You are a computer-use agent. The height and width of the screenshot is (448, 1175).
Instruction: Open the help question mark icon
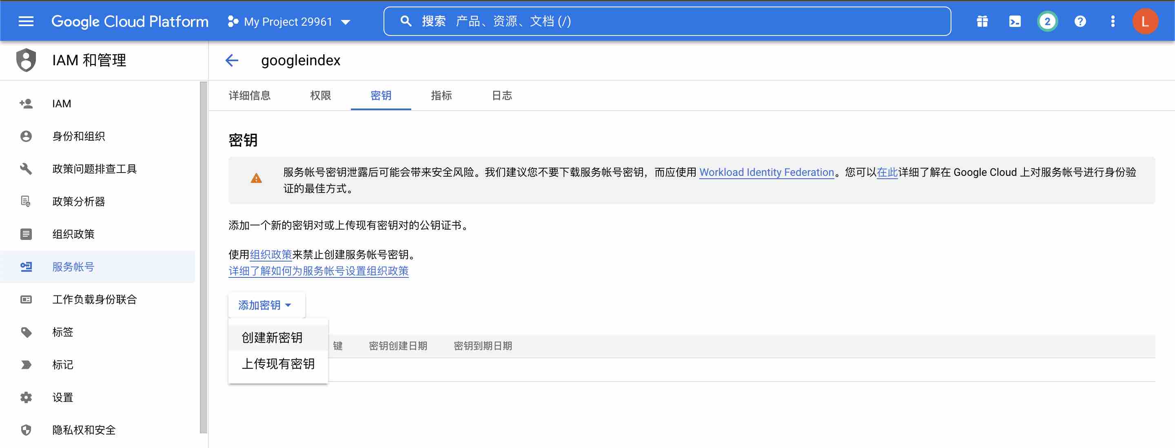[1080, 22]
